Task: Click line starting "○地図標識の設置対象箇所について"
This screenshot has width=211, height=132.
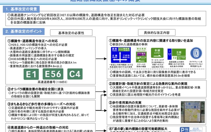Action: tap(145, 110)
